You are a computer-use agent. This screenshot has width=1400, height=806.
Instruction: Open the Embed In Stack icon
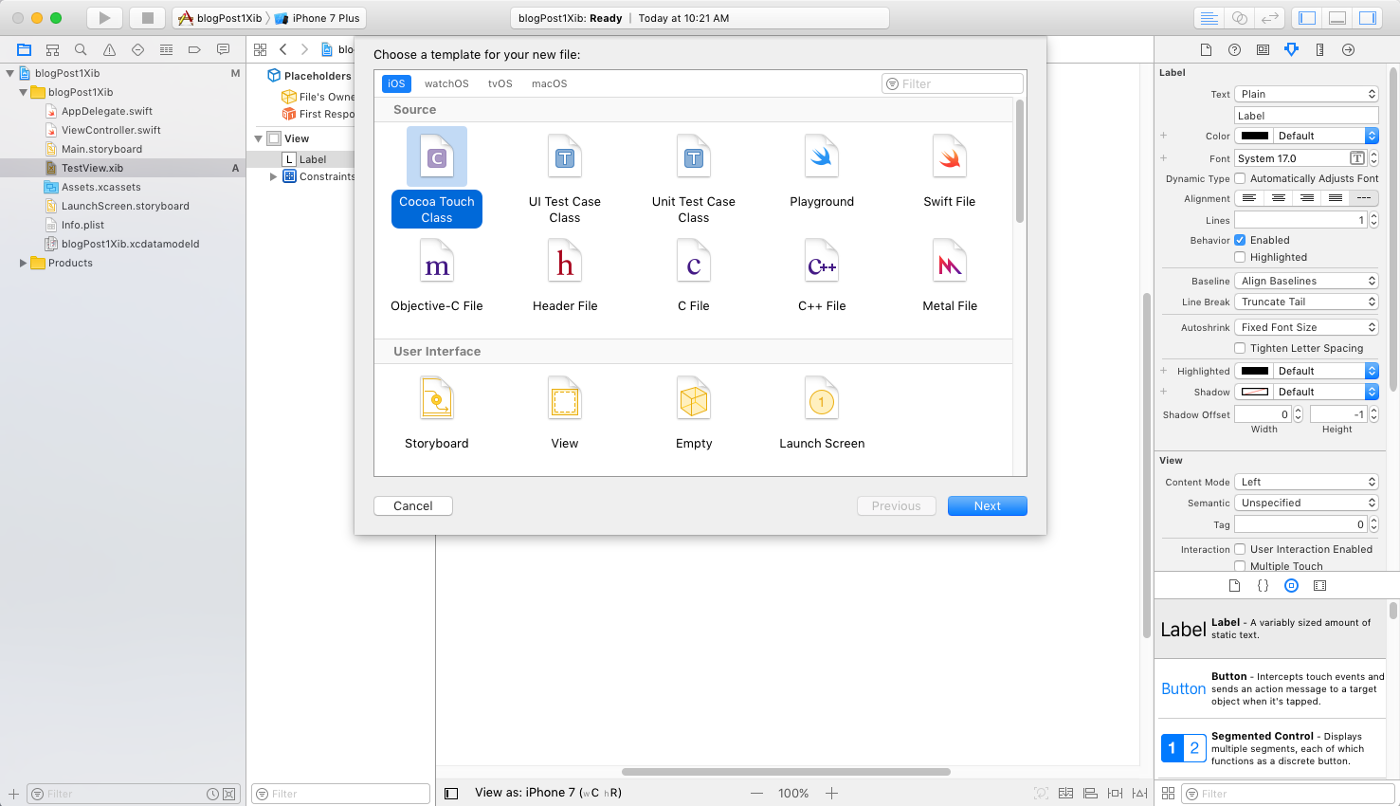click(x=1065, y=793)
